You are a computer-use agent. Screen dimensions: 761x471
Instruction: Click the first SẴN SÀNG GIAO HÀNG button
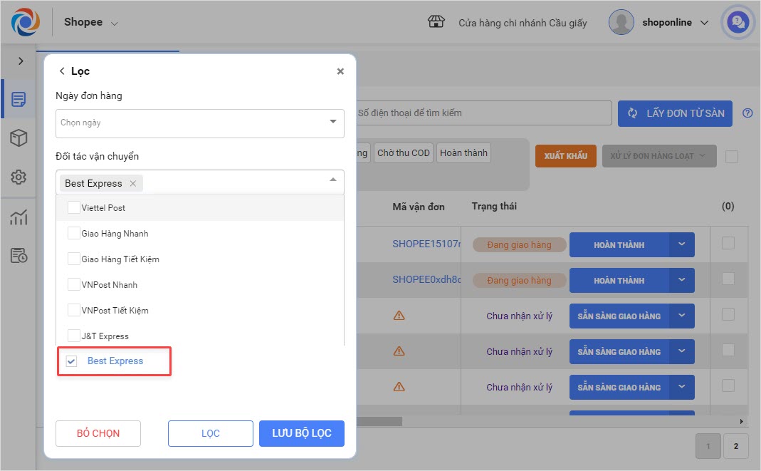619,316
